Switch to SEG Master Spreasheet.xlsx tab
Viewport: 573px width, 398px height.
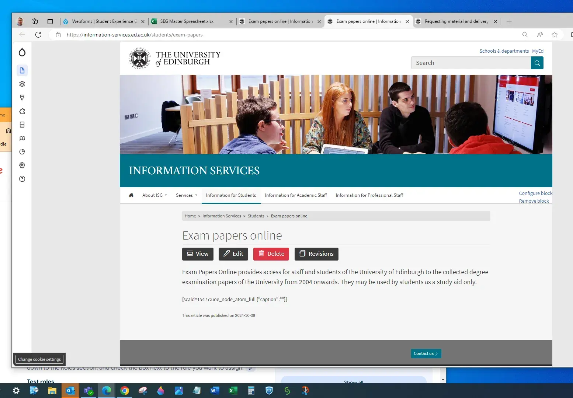click(x=187, y=21)
